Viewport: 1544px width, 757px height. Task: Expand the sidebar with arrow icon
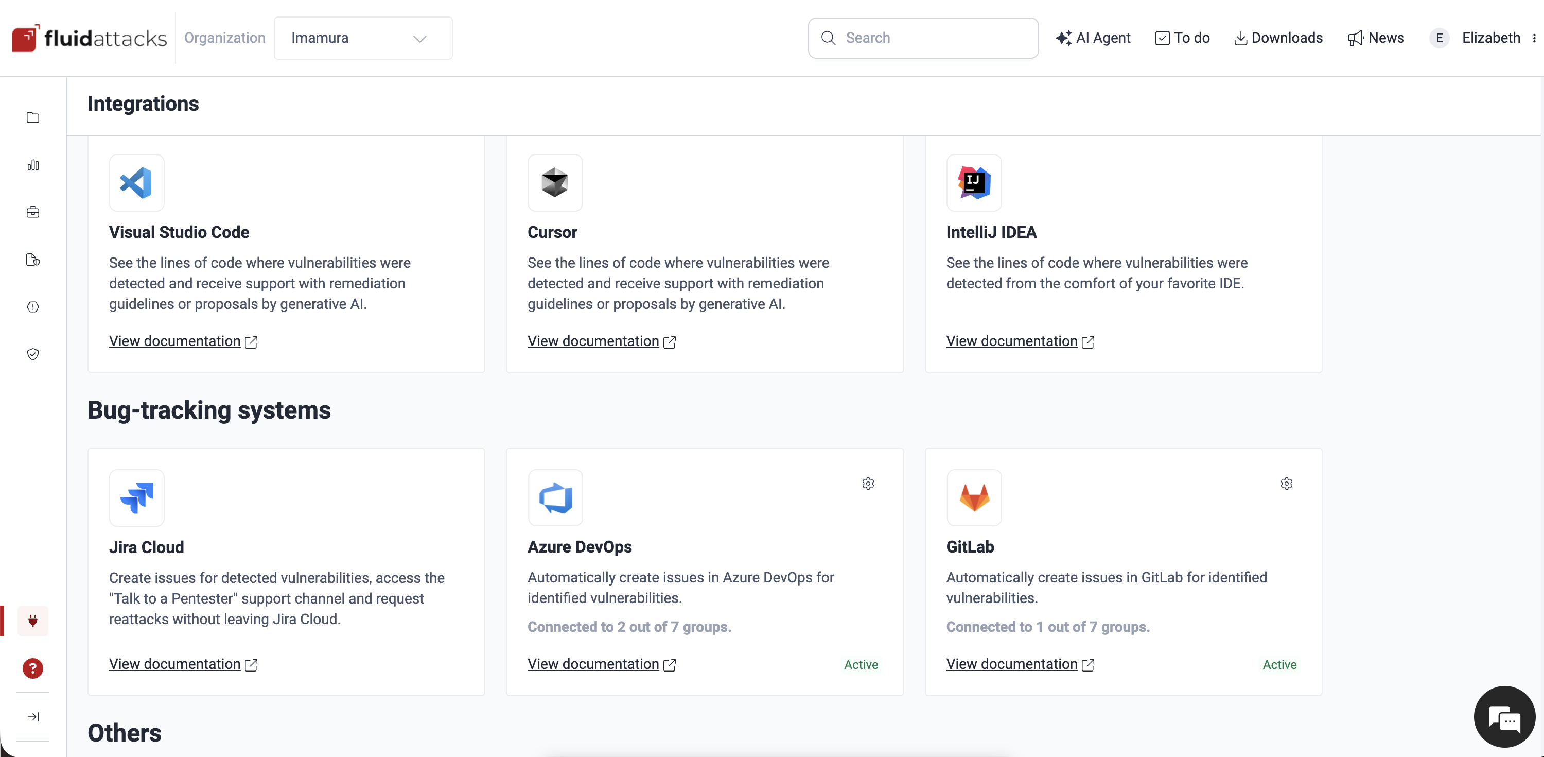(x=33, y=717)
